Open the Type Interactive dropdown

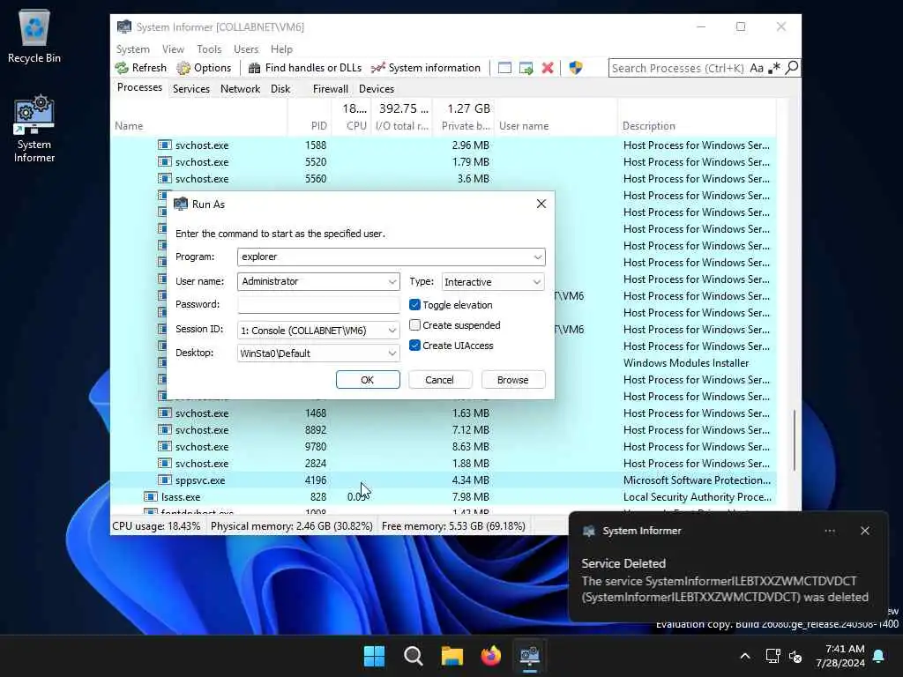[537, 282]
